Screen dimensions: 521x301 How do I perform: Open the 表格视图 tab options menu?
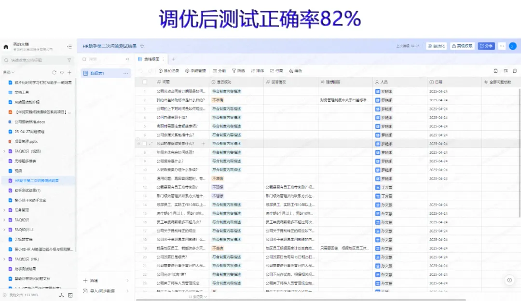[163, 59]
